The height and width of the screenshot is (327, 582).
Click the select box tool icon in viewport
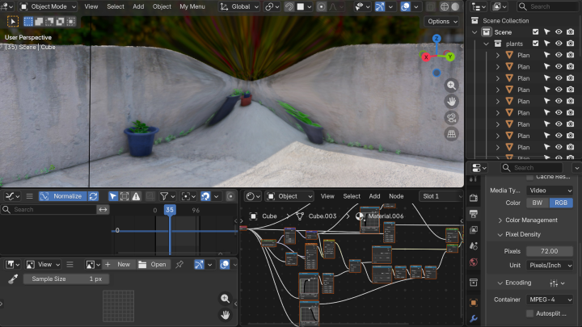pos(13,22)
